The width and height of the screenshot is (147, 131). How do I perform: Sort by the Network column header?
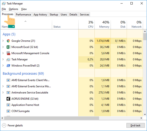tap(135, 25)
